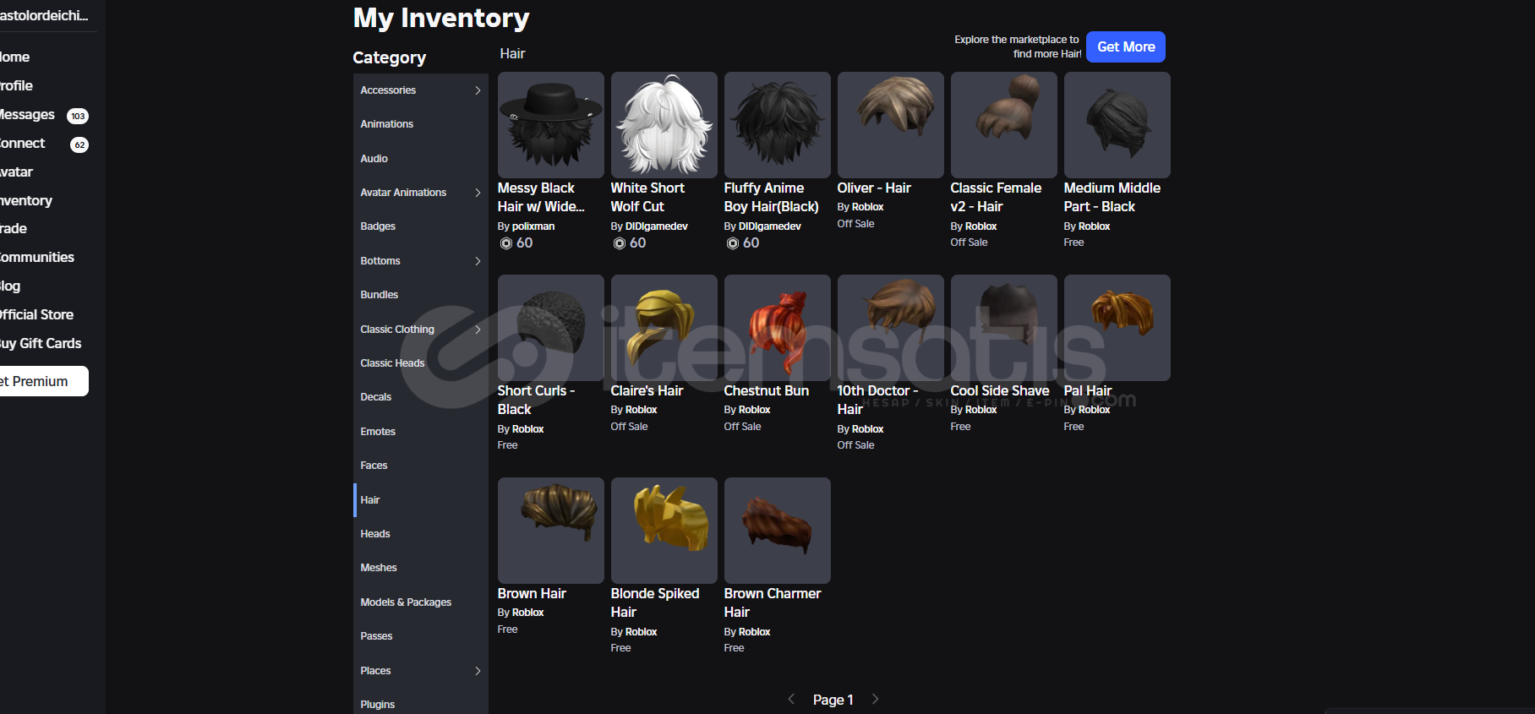
Task: Open the Blonde Spiked Hair thumbnail
Action: pos(664,531)
